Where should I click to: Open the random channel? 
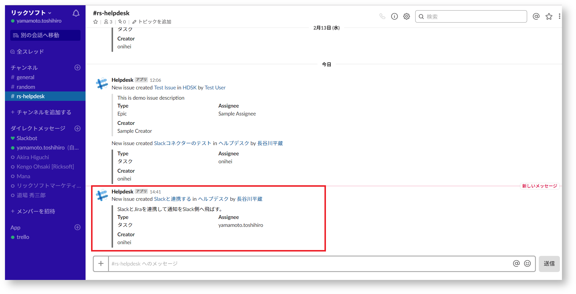pyautogui.click(x=25, y=87)
